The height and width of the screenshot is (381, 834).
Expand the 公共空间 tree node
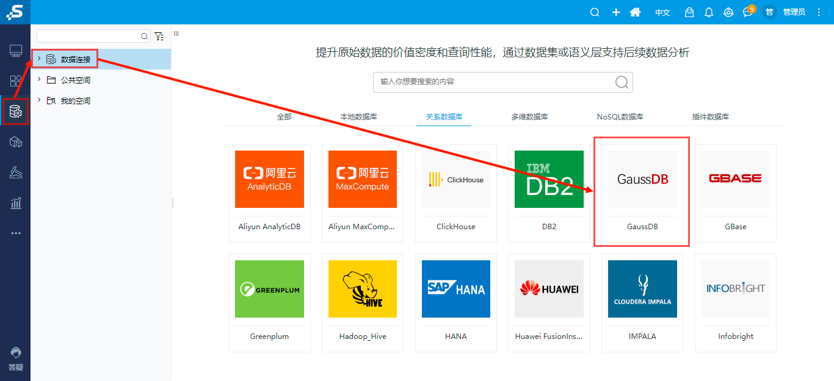click(39, 79)
